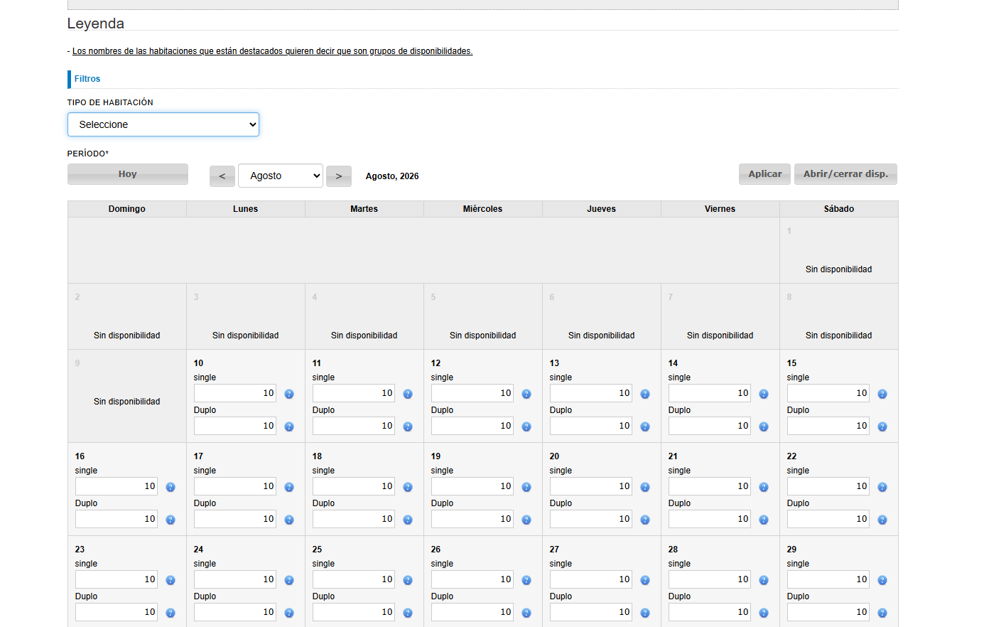Open help icon for single on day 23

point(171,580)
